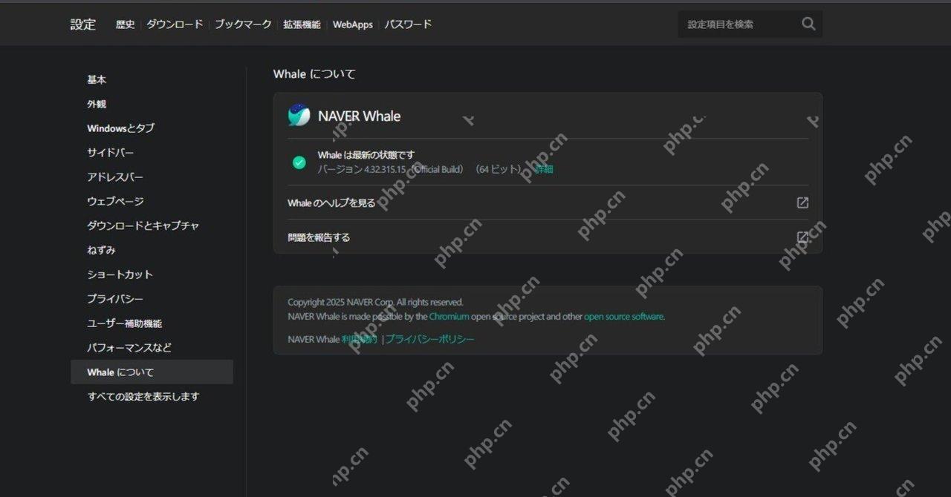
Task: Open external link icon for Whale help
Action: click(802, 203)
